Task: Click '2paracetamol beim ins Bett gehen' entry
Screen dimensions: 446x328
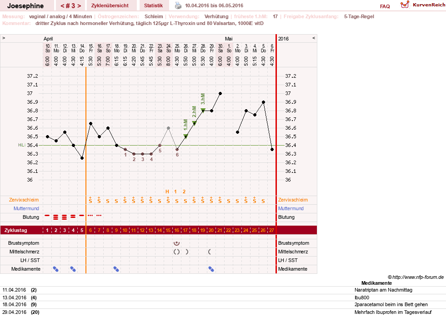Action: [391, 305]
